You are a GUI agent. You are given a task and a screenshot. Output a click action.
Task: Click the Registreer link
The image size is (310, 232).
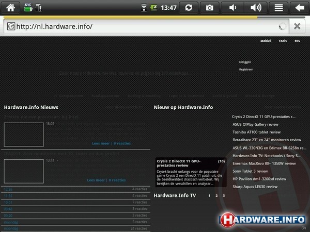[x=246, y=70]
